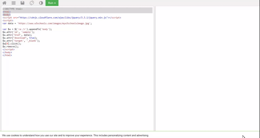Click the opening '<body>' tag line

pyautogui.click(x=7, y=15)
